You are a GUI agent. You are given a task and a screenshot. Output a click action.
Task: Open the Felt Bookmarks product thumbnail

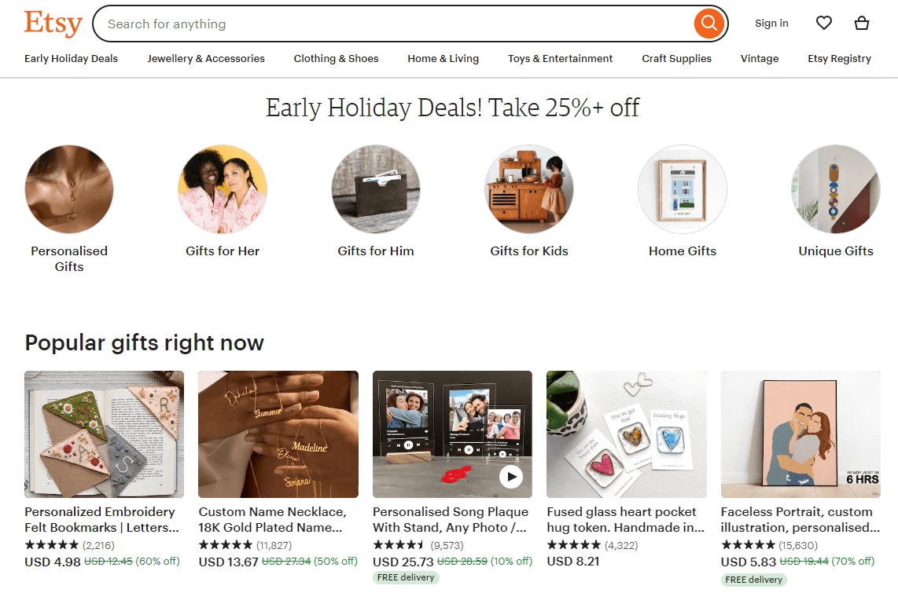coord(104,434)
